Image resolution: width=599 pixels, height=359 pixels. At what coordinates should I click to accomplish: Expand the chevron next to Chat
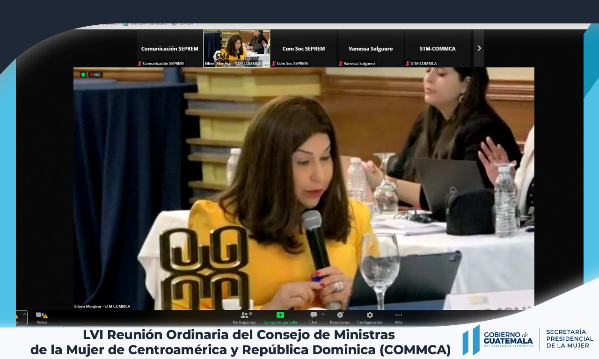click(323, 314)
